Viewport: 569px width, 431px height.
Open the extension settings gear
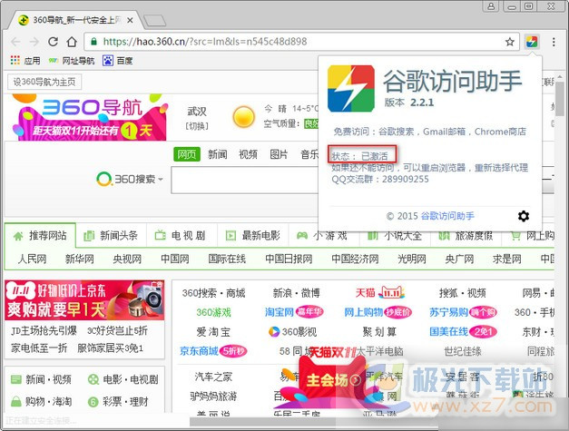click(x=523, y=216)
